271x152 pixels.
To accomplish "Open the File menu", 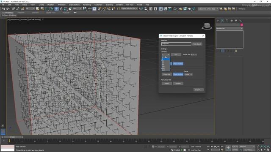I will pyautogui.click(x=3, y=5).
